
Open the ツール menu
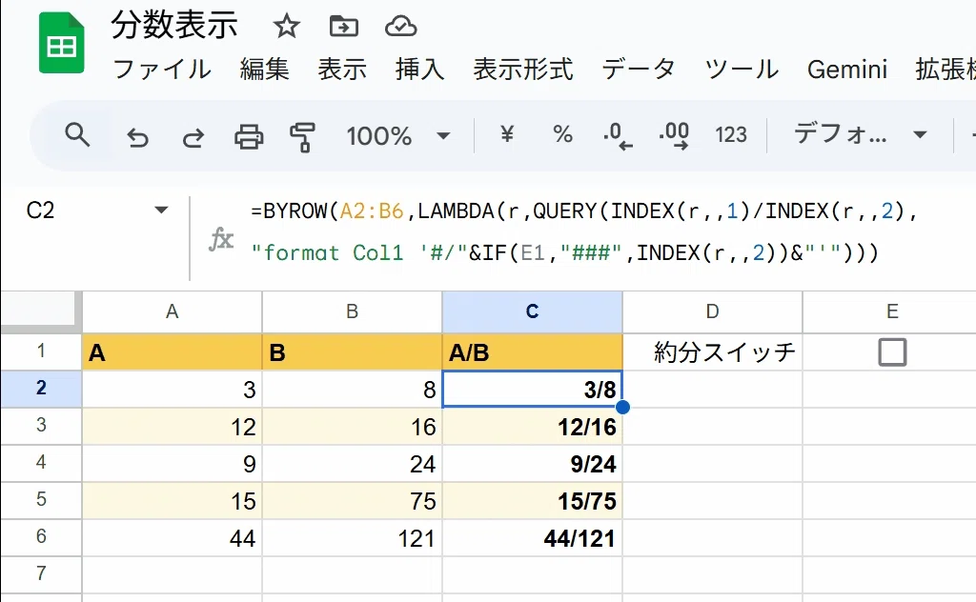[x=742, y=69]
